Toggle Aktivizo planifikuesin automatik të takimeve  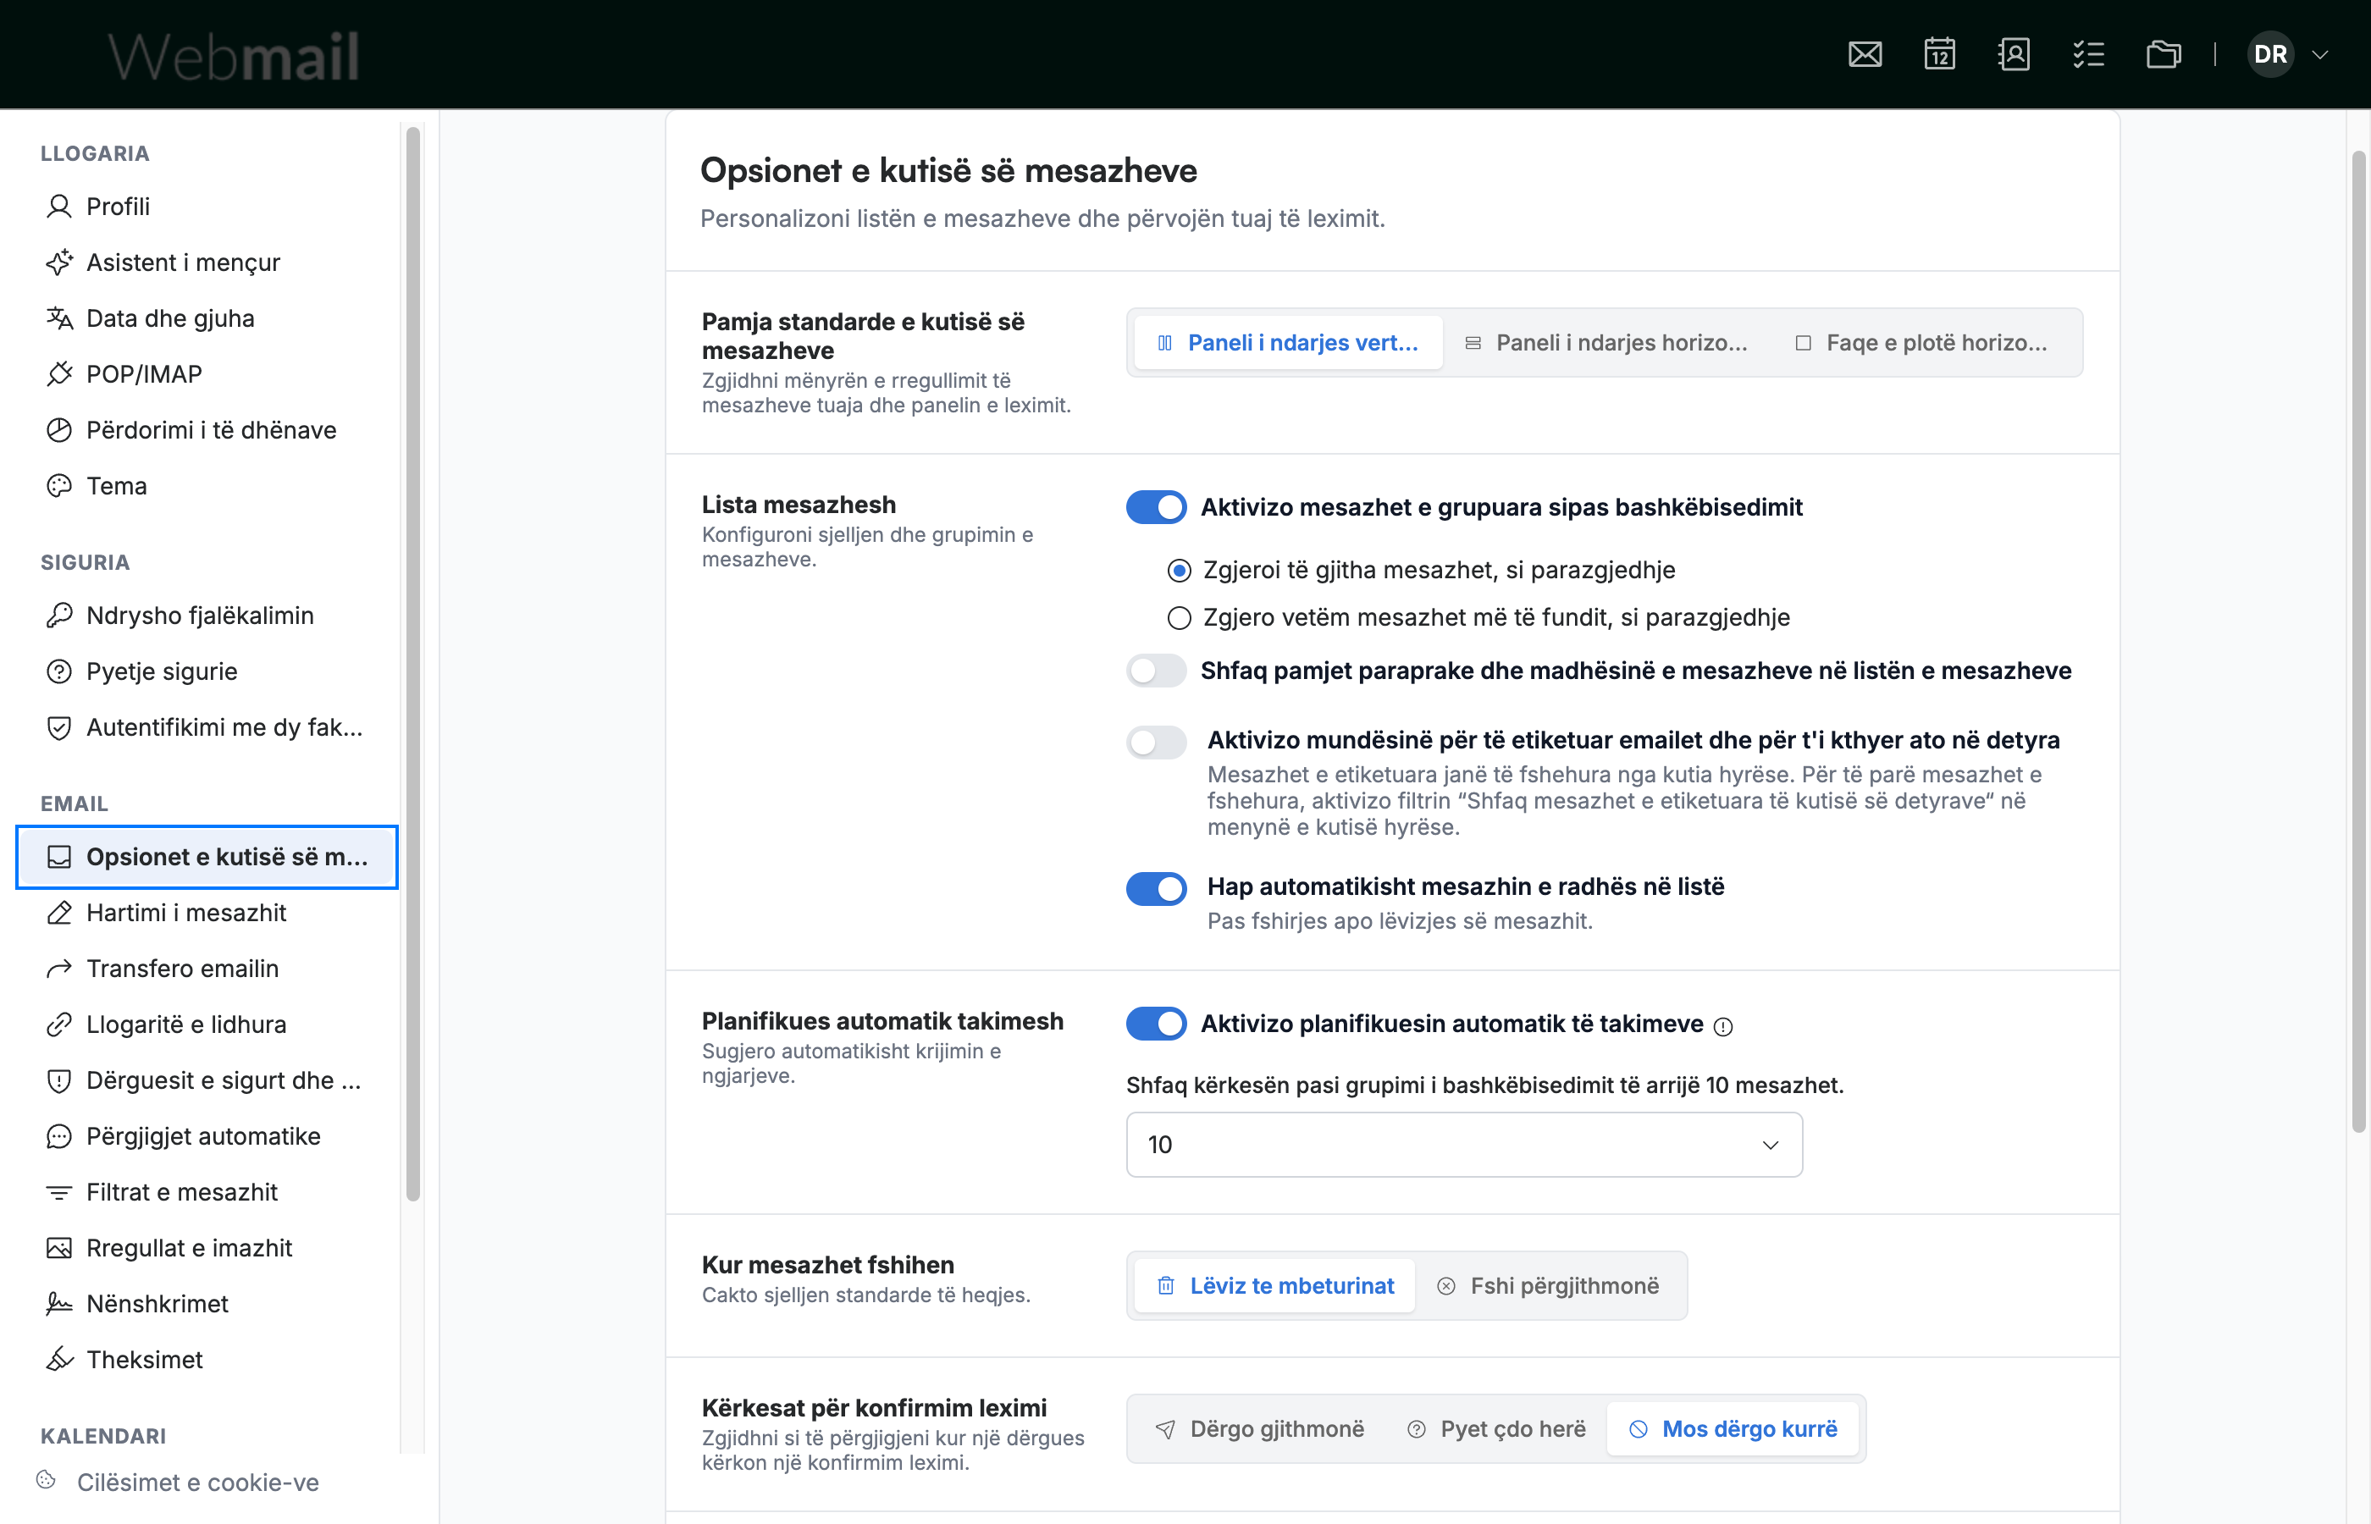(x=1156, y=1024)
